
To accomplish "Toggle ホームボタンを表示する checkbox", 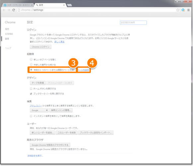I will (x=31, y=89).
